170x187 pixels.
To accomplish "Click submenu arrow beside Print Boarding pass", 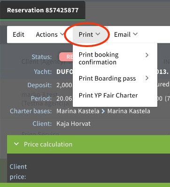I will 147,78.
